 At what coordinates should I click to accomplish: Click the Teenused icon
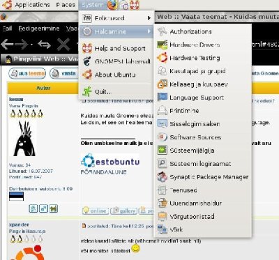162,190
